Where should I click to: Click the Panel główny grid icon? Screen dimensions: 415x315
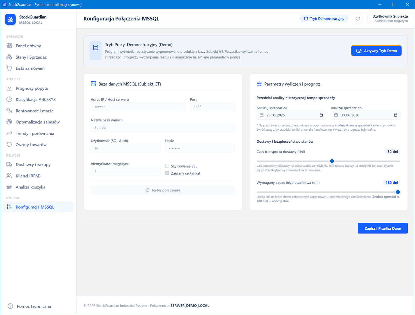(x=9, y=46)
